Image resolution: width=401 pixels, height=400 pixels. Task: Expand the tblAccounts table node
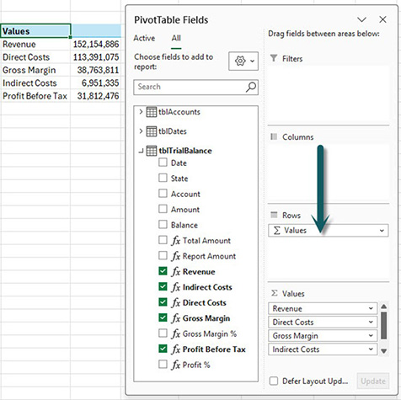click(x=141, y=112)
